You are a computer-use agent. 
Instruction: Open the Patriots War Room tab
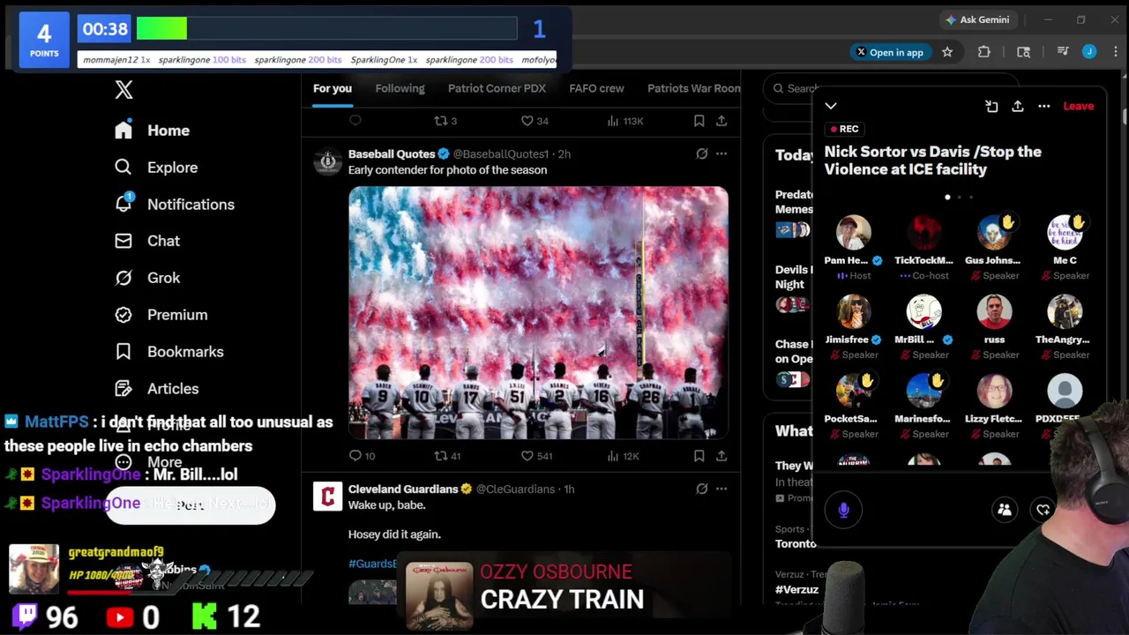tap(694, 88)
